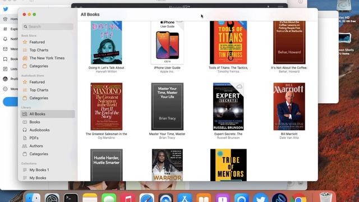Viewport: 359px width, 202px height.
Task: Click 'Tools of Titans: The Tactics,' title
Action: (x=228, y=68)
